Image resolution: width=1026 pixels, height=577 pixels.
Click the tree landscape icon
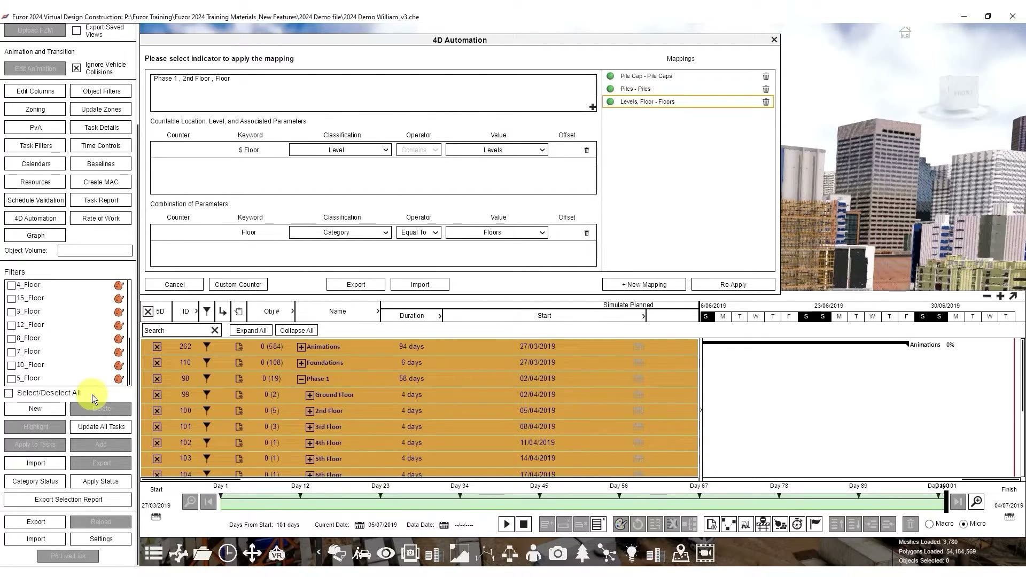coord(582,553)
